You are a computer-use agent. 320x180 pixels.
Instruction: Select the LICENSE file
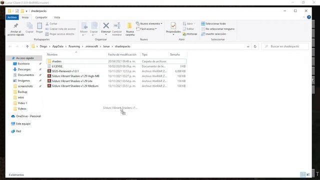116,66
